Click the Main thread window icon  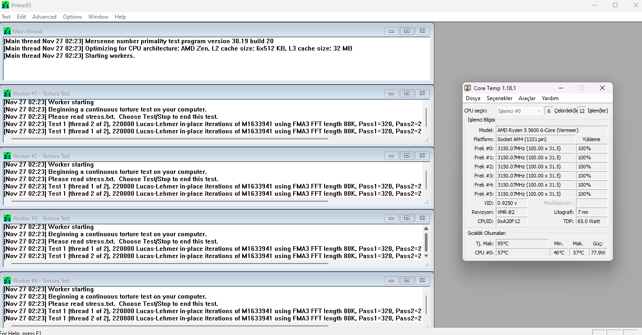pyautogui.click(x=7, y=31)
